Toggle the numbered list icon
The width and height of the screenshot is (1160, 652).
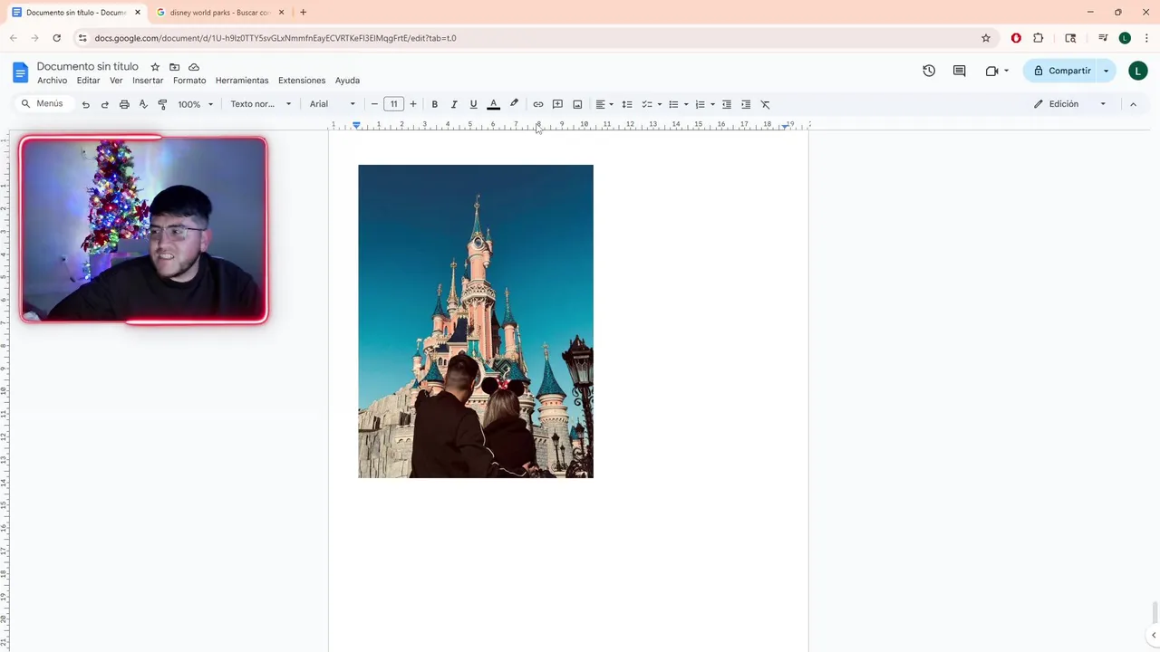click(x=700, y=104)
